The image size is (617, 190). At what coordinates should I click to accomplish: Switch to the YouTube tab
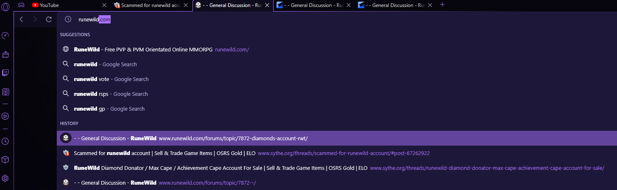tap(68, 5)
